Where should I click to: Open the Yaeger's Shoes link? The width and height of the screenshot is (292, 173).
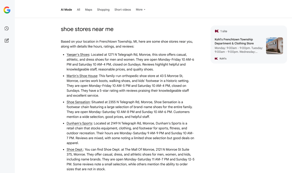coord(78,55)
